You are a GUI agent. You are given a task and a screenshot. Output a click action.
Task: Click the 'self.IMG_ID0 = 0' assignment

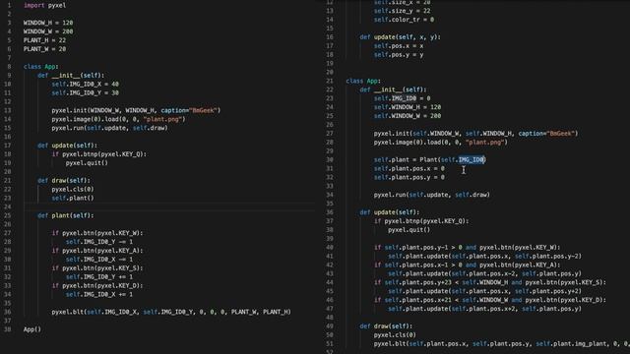(x=403, y=98)
